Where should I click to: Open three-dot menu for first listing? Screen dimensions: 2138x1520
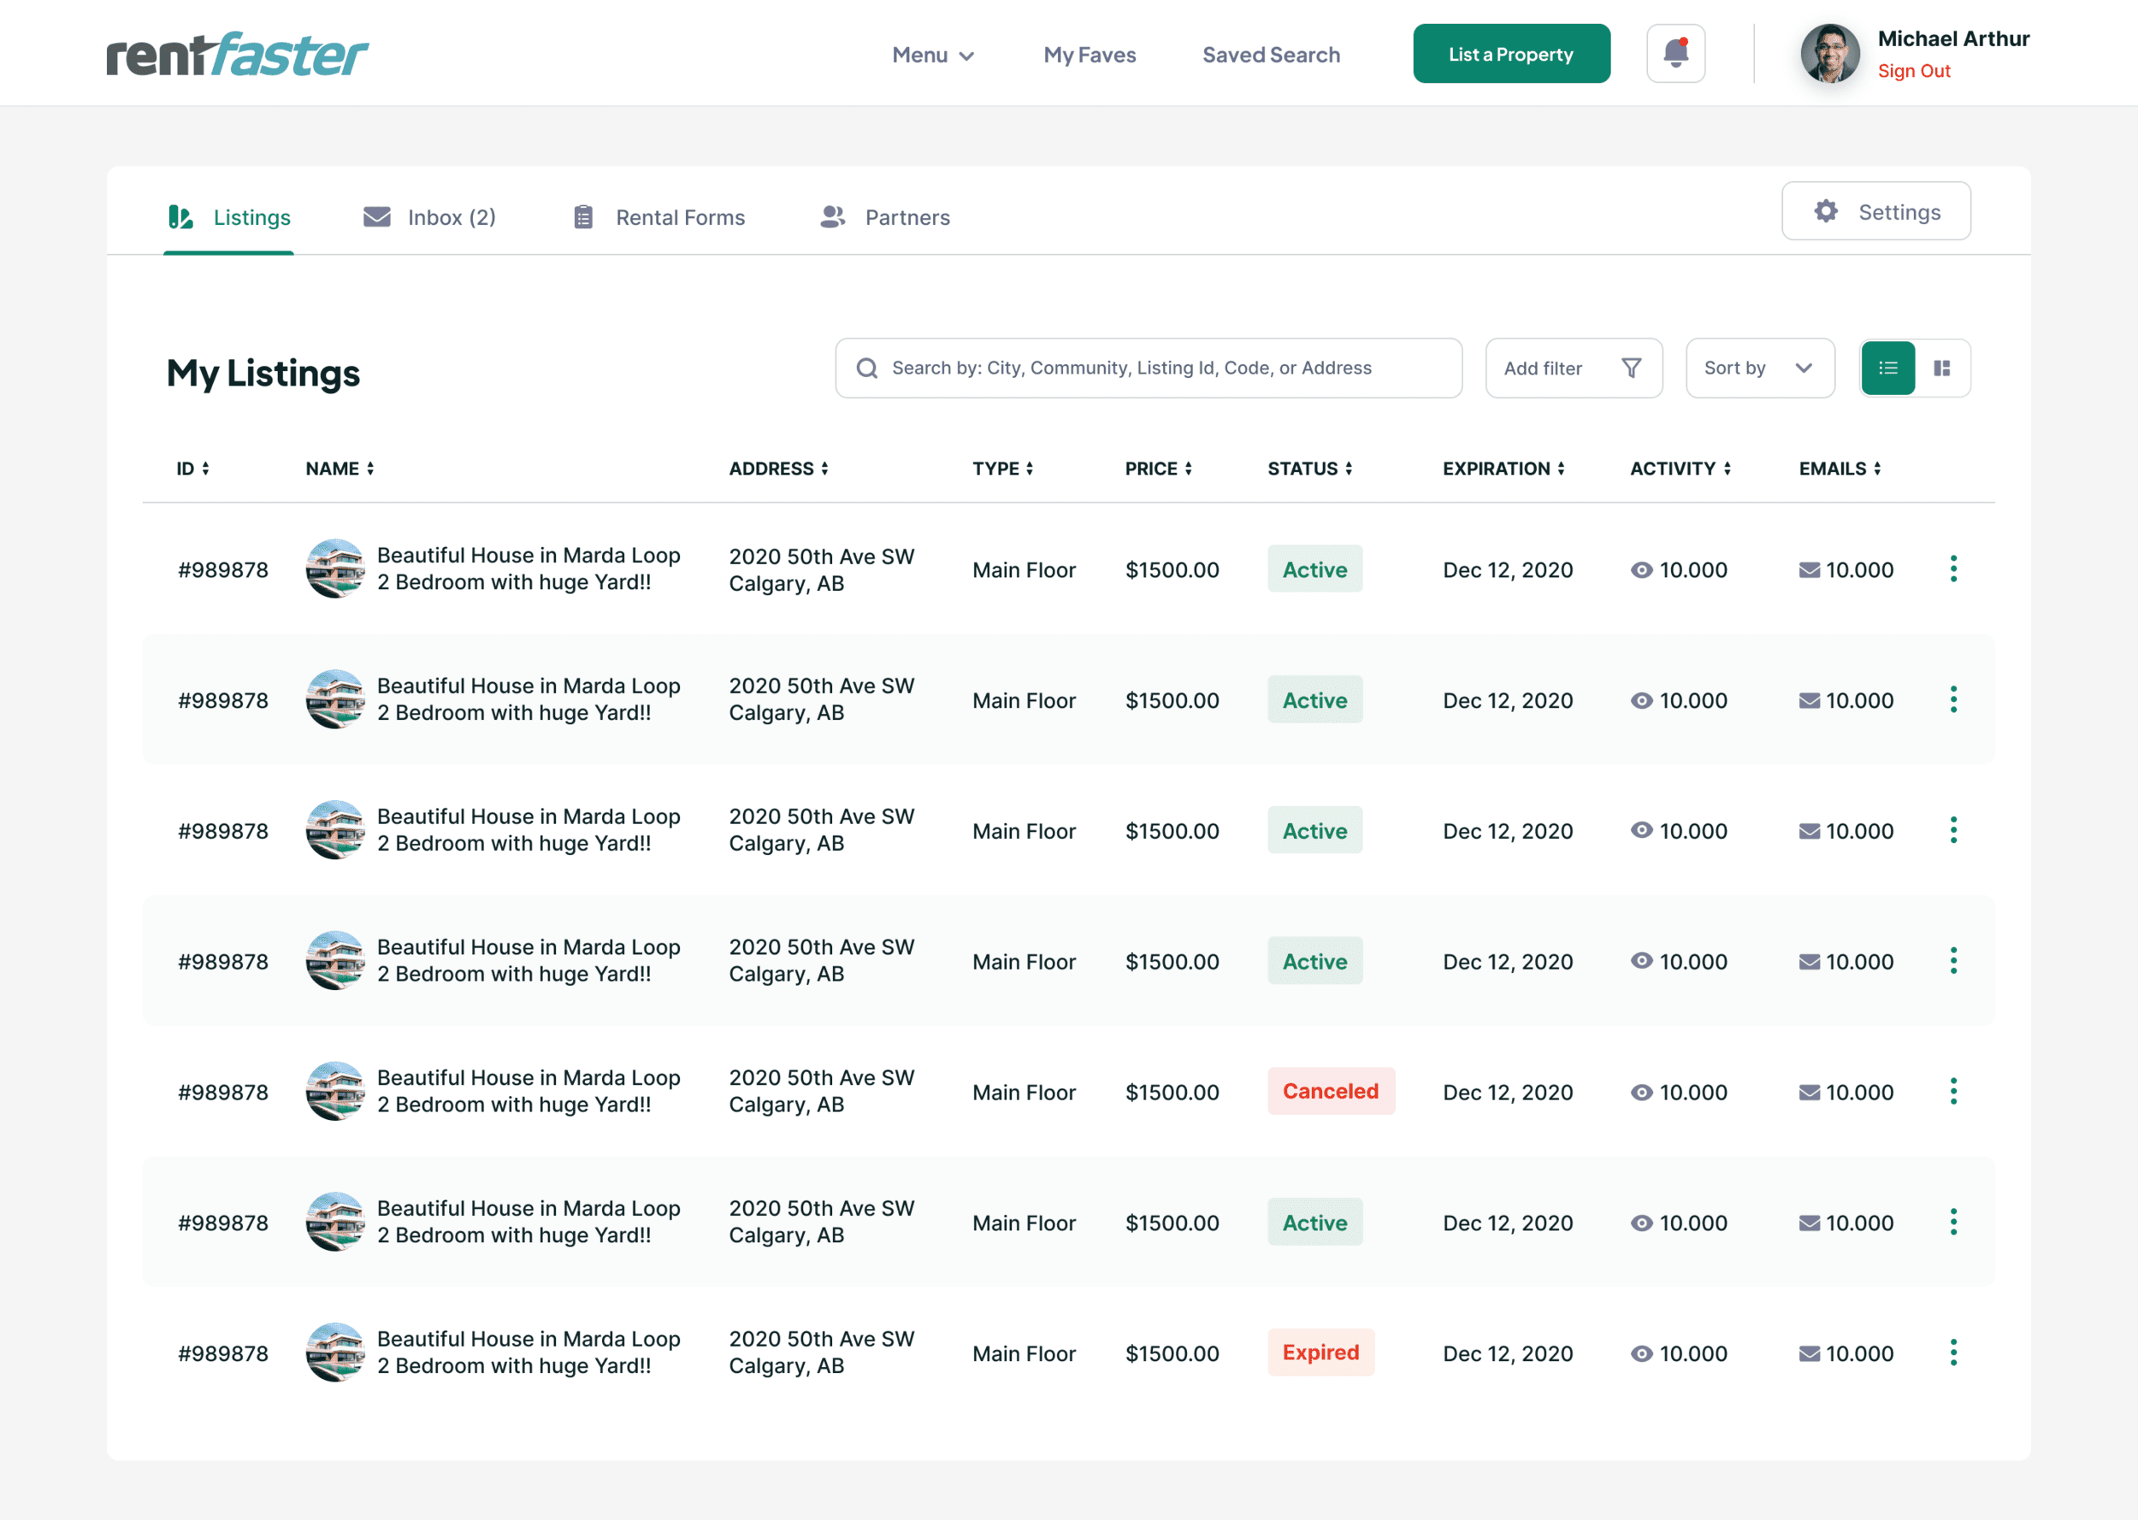[x=1952, y=569]
